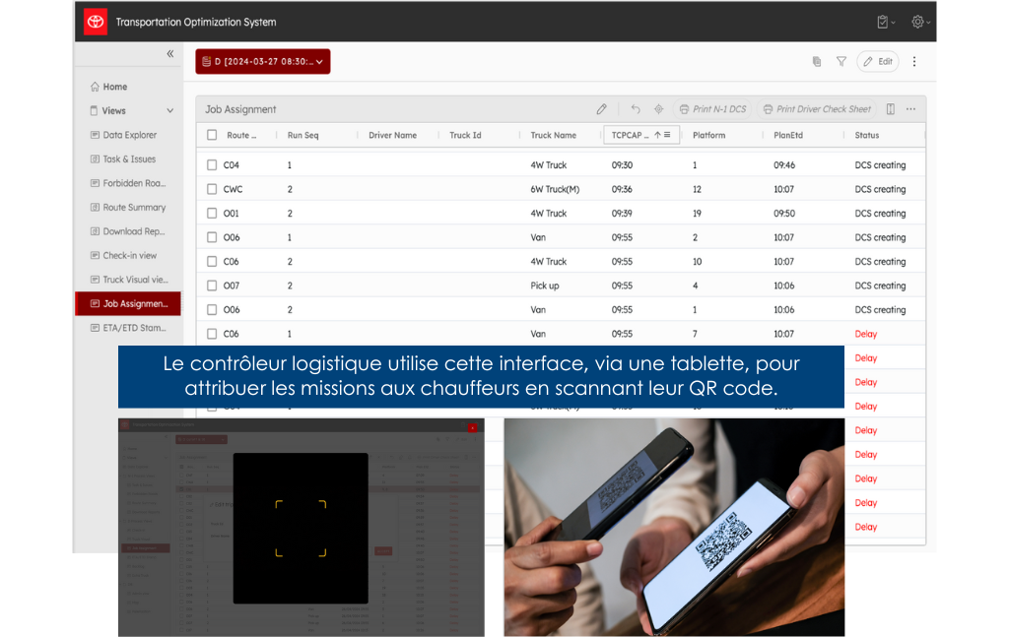1009x637 pixels.
Task: Click the pencil icon in Job Assignment header
Action: (602, 109)
